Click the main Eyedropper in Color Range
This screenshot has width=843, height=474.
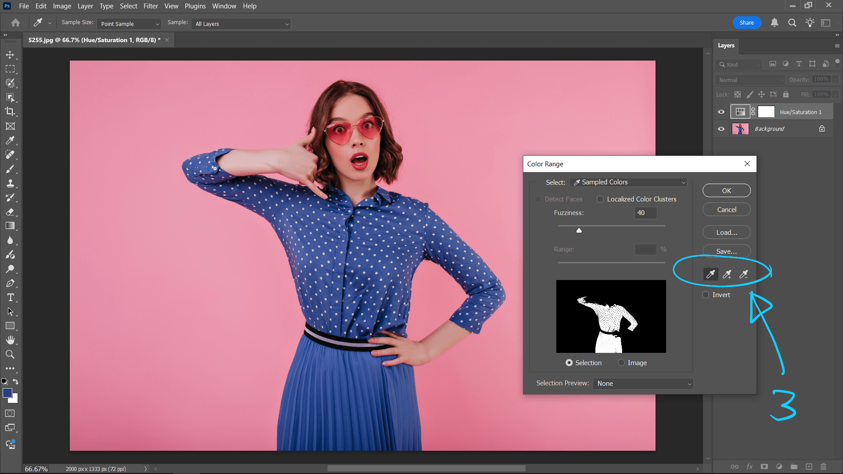click(710, 274)
